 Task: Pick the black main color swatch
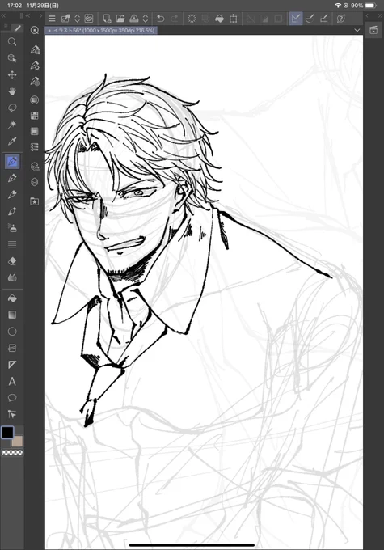[x=7, y=433]
